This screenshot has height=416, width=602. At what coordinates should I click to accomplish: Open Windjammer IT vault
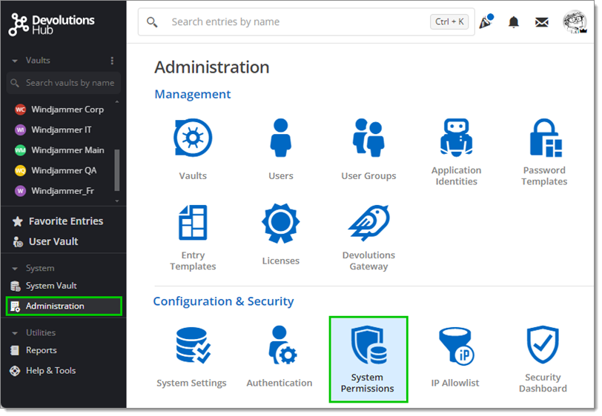pyautogui.click(x=53, y=130)
